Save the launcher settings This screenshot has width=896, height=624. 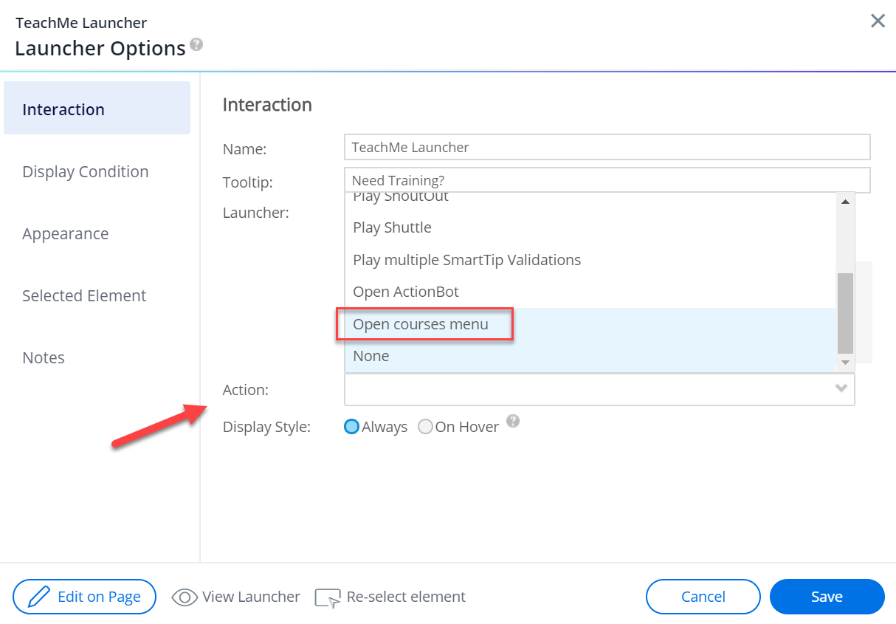827,597
